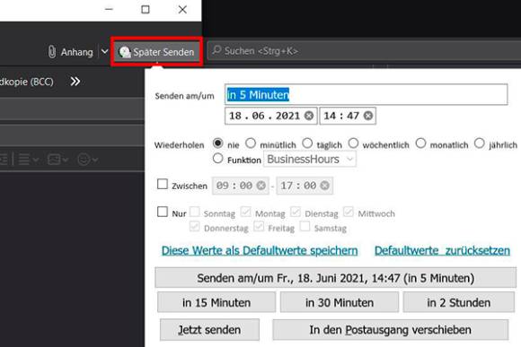Toggle the Montag checkbox

(x=245, y=212)
